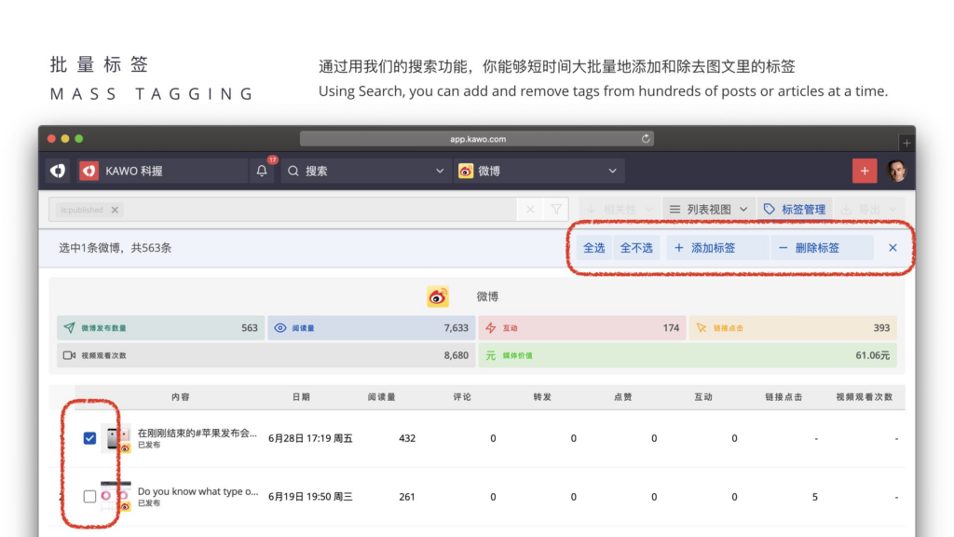
Task: Click the Weibo logo above the stats
Action: pyautogui.click(x=438, y=296)
